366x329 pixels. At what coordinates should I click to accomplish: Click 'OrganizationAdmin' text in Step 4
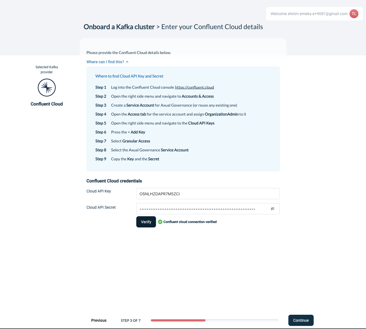pos(222,114)
